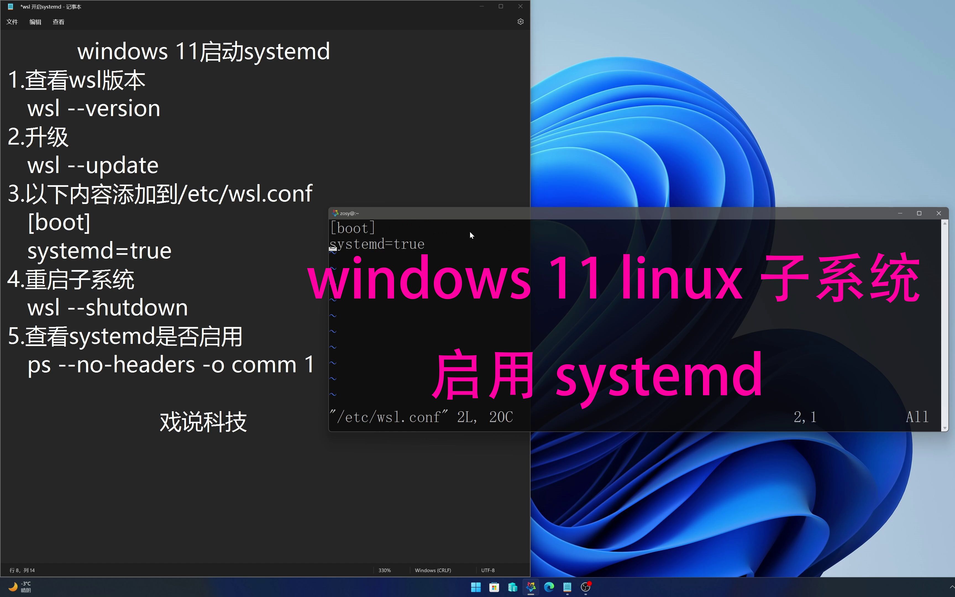The width and height of the screenshot is (955, 597).
Task: Open the teal buildings app on taskbar
Action: 513,587
